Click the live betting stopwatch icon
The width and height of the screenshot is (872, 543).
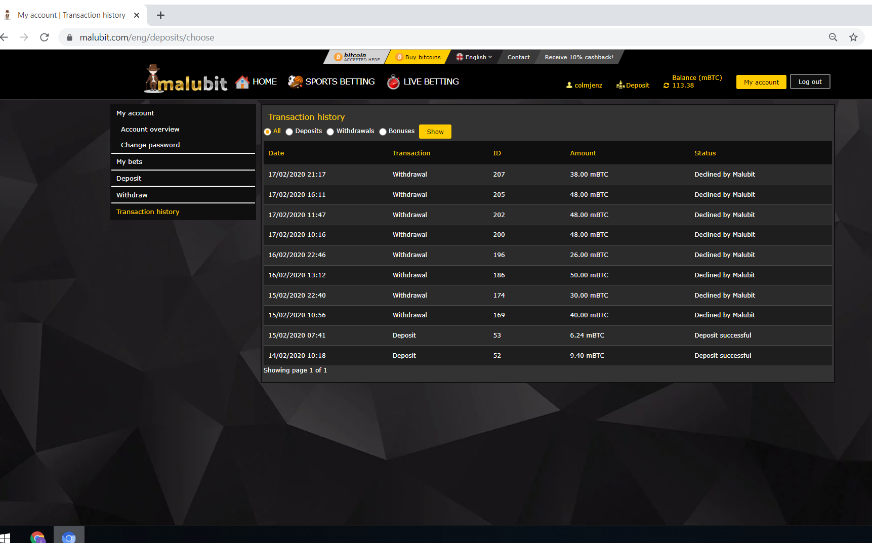click(393, 81)
